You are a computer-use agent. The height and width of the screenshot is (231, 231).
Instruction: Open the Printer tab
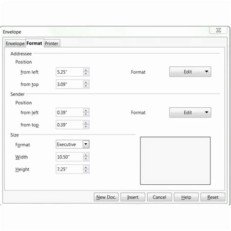52,43
